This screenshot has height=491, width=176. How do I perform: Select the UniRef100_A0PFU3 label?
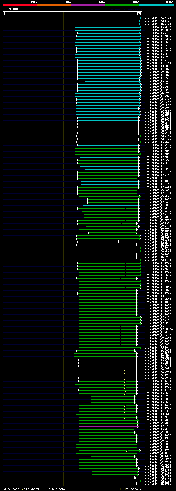(158, 54)
